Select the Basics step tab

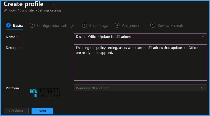coord(15,25)
